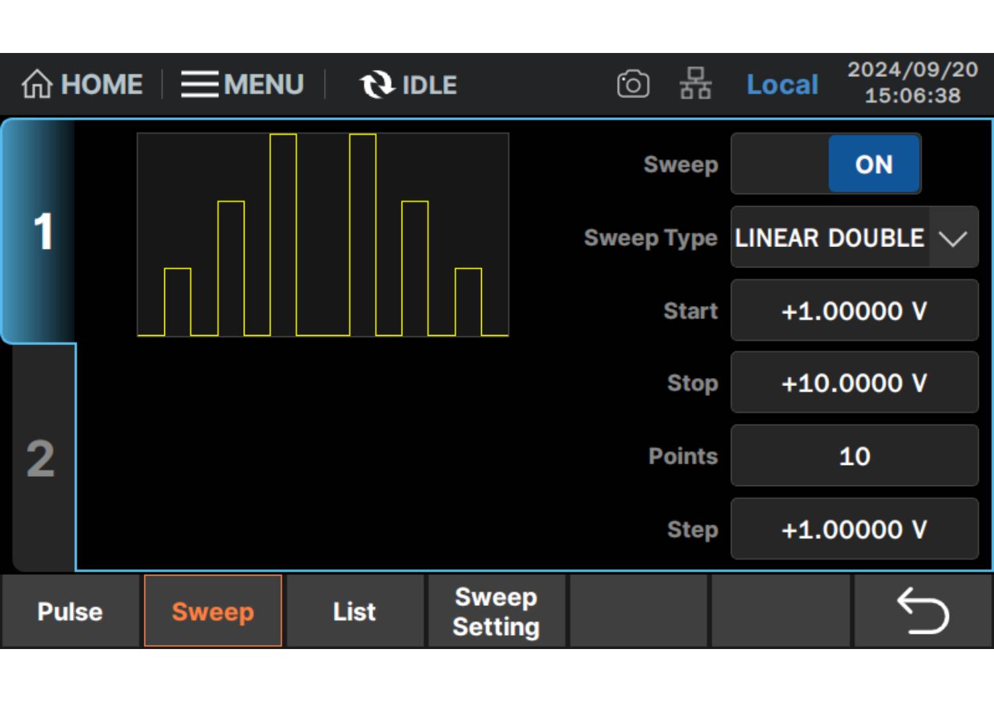Toggle the Sweep ON switch

873,164
